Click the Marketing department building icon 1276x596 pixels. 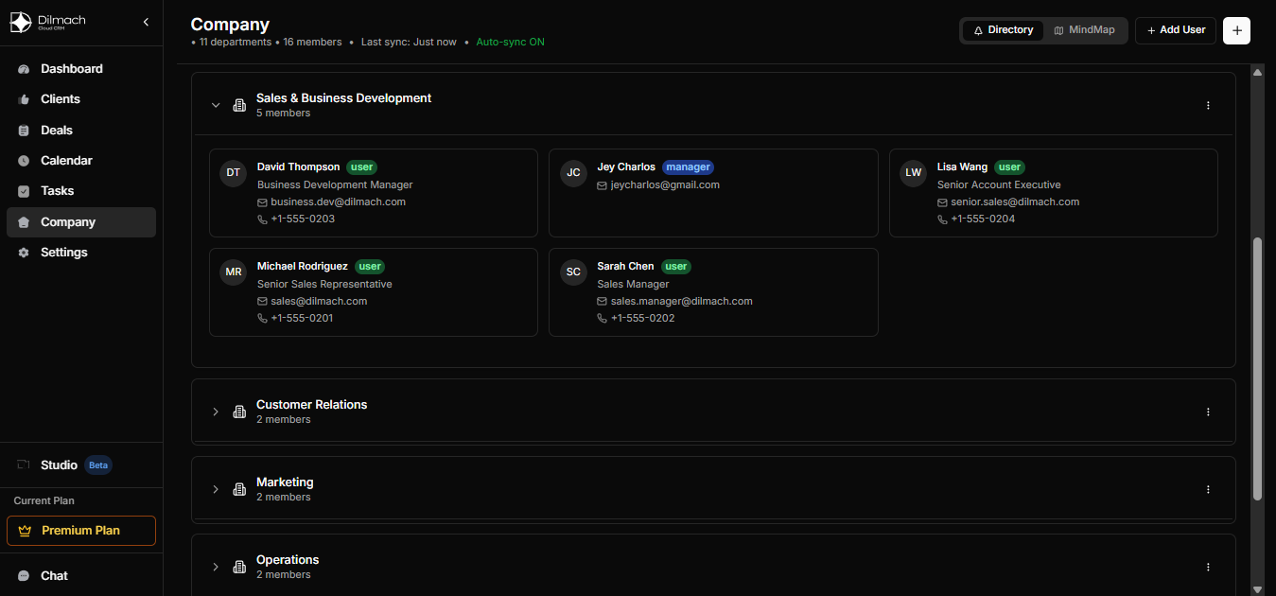coord(239,489)
